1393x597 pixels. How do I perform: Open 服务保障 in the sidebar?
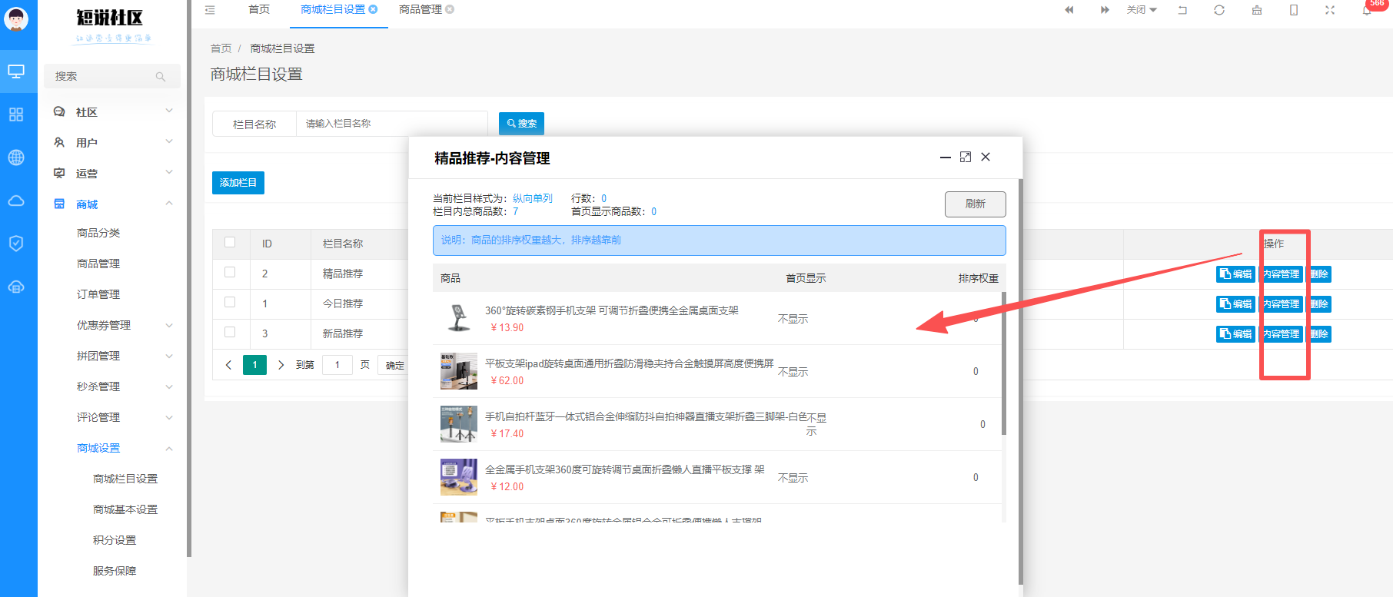[115, 571]
